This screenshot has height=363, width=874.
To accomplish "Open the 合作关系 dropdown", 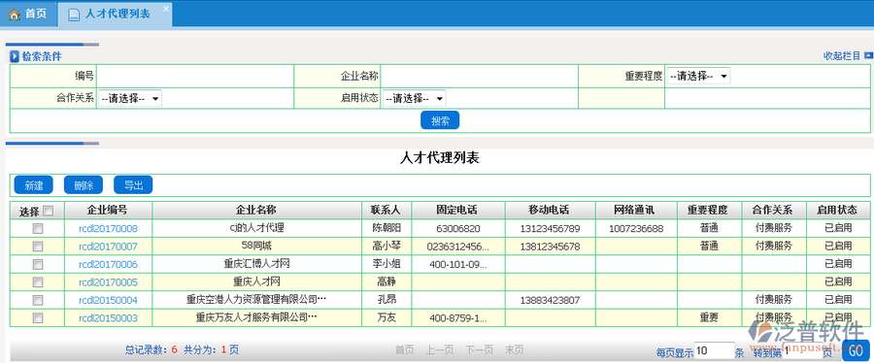I will point(130,99).
